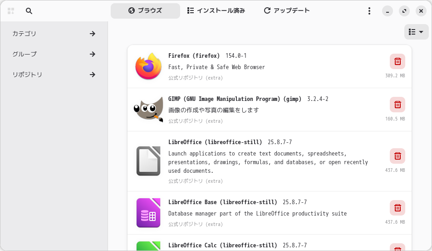Expand the グループ sidebar row
Screen dimensions: 432x251
pyautogui.click(x=54, y=54)
